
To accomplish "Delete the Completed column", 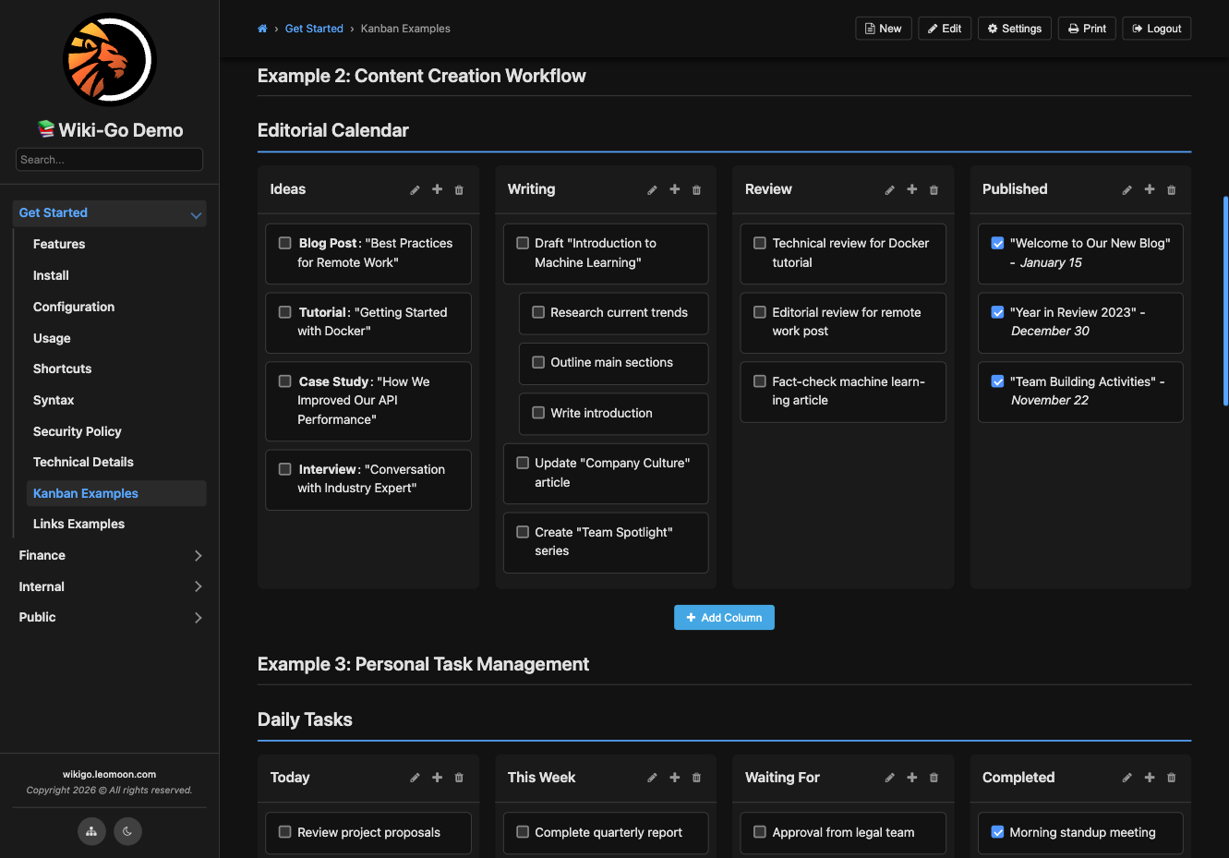I will [1171, 779].
